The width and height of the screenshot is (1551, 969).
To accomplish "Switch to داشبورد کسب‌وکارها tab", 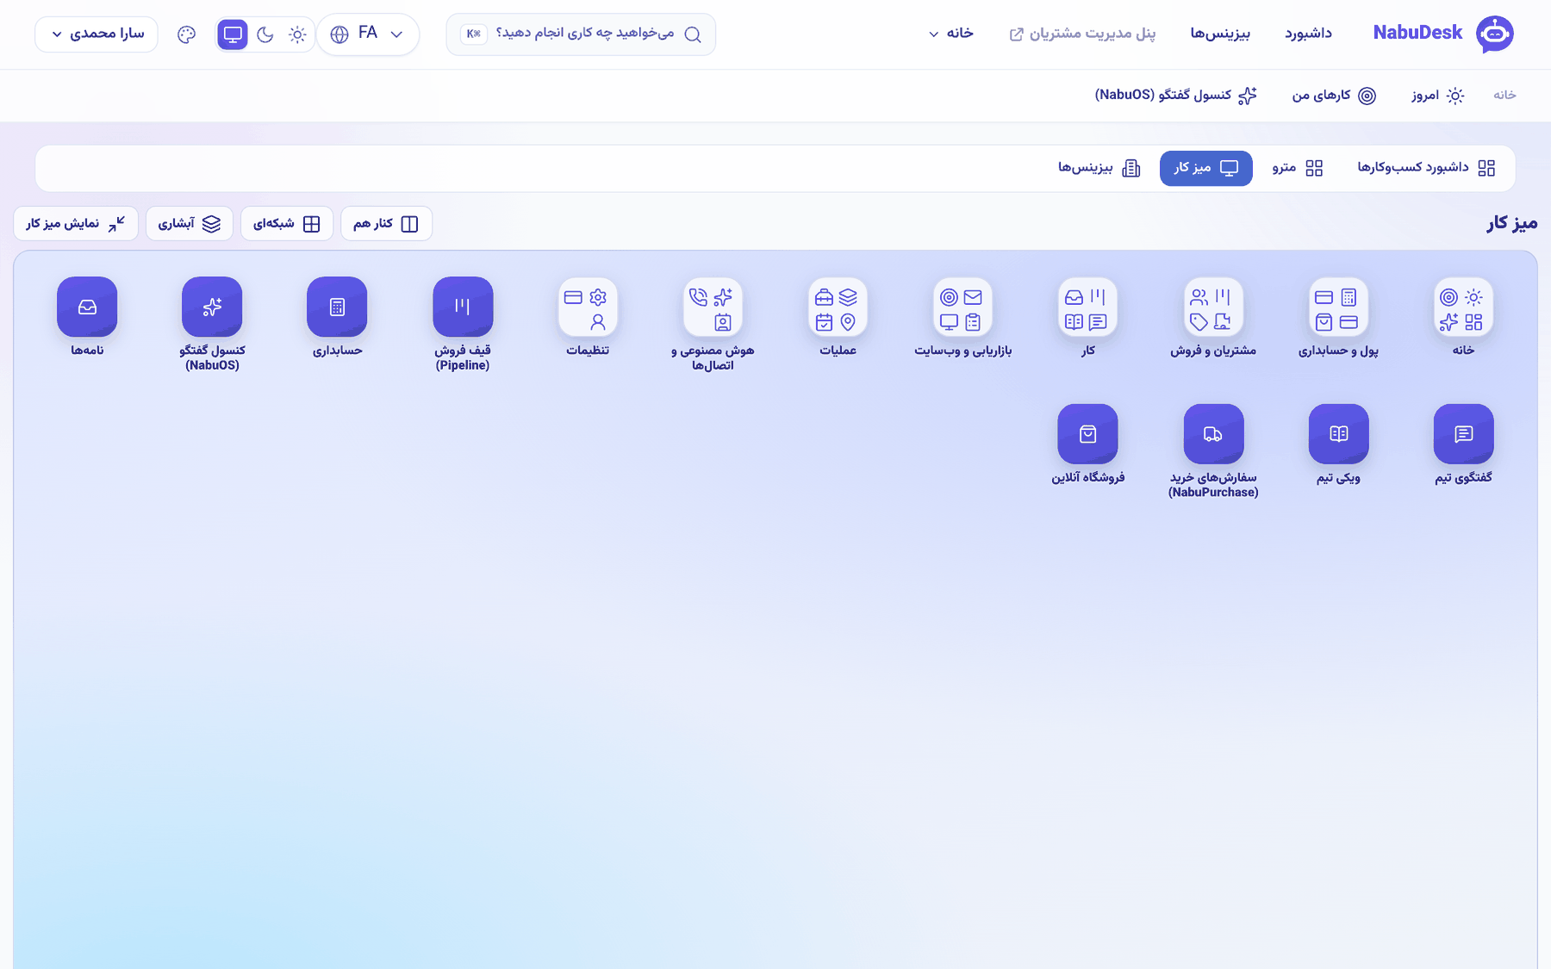I will click(x=1426, y=168).
